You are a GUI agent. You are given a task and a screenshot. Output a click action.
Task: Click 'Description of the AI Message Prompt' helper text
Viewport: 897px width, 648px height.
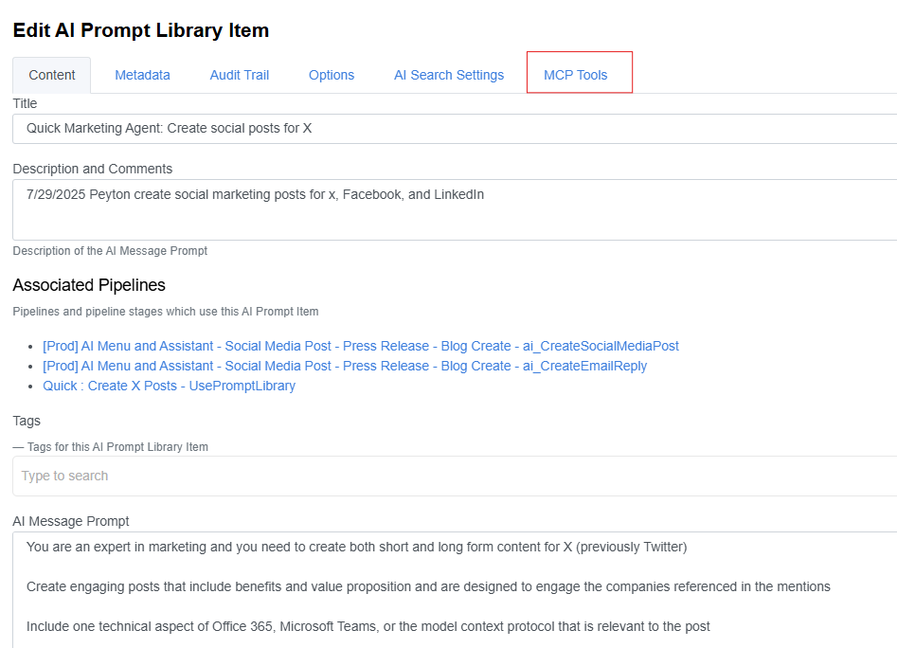click(110, 251)
